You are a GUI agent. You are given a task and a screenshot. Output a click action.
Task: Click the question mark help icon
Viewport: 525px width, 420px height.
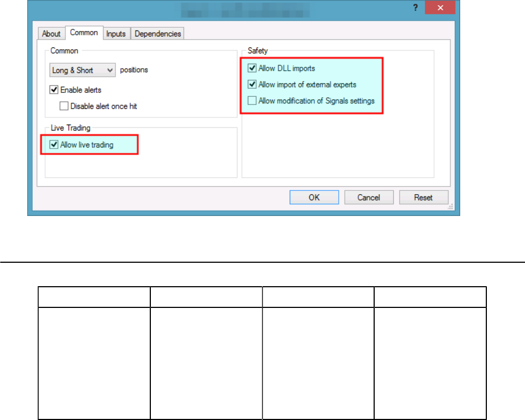(x=415, y=8)
